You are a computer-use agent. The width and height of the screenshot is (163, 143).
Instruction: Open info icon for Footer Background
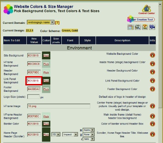click(153, 89)
